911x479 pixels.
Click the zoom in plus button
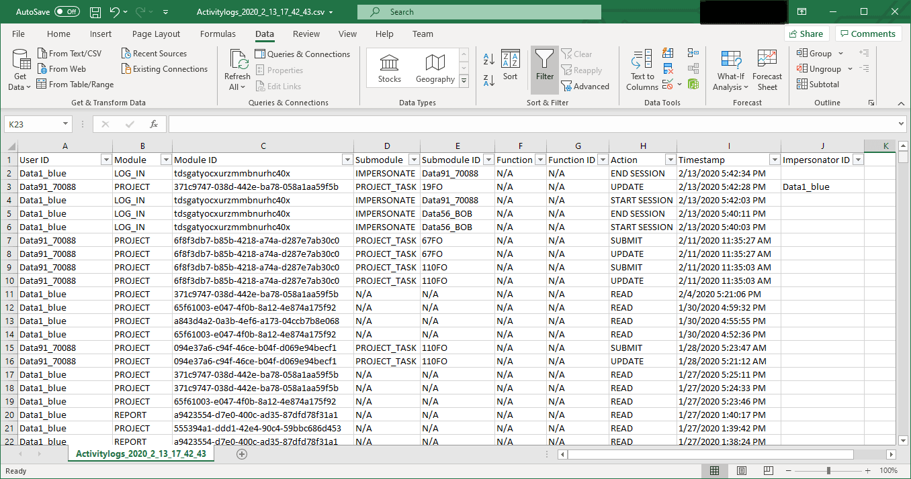point(867,471)
